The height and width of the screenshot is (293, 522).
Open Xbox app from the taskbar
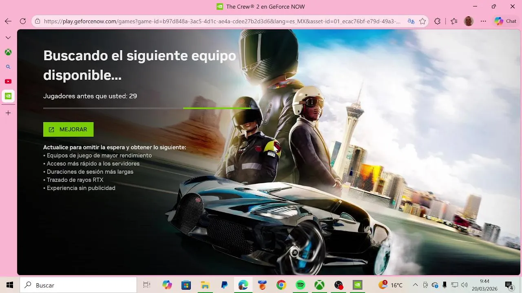pos(319,285)
